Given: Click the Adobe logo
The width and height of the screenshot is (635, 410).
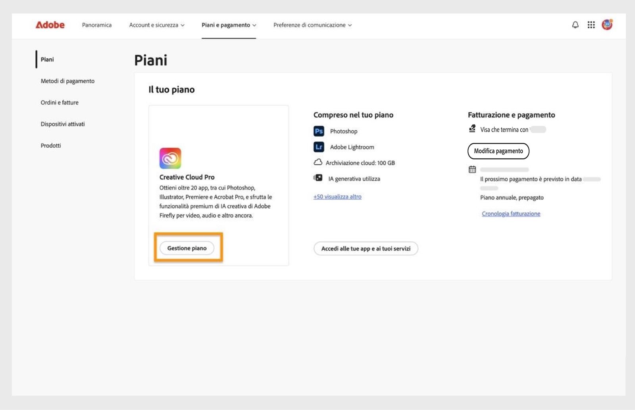Looking at the screenshot, I should click(x=50, y=25).
